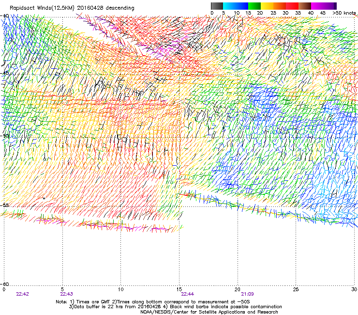The image size is (358, 315).
Task: Click the cyan-blue 5-15 knots legend swatch
Action: (x=236, y=6)
